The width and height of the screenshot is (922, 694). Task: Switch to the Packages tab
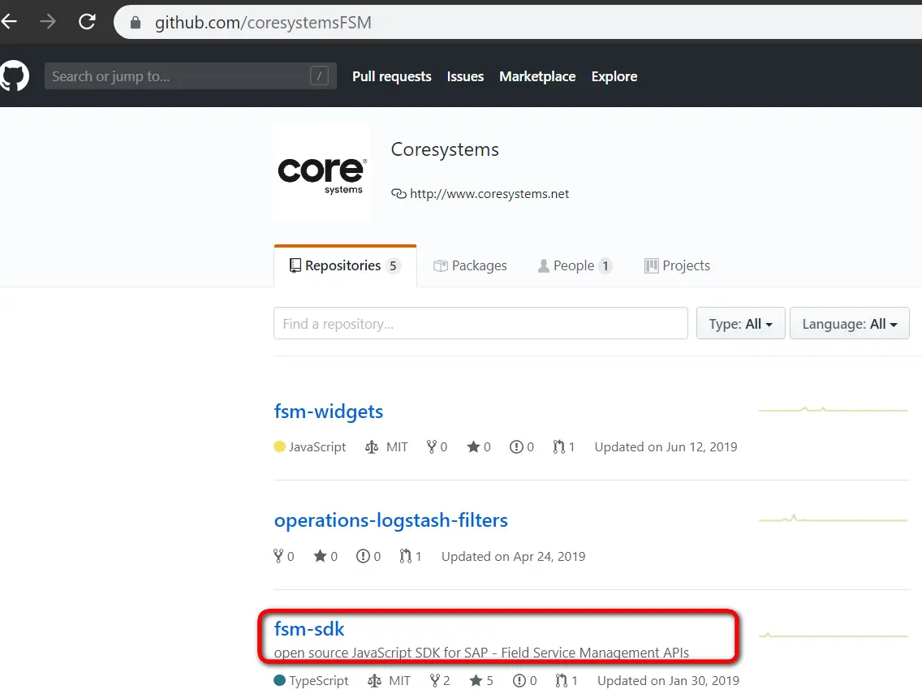[470, 266]
